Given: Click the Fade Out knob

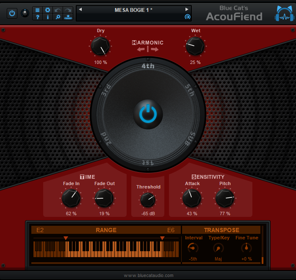Looking at the screenshot, I should [104, 198].
